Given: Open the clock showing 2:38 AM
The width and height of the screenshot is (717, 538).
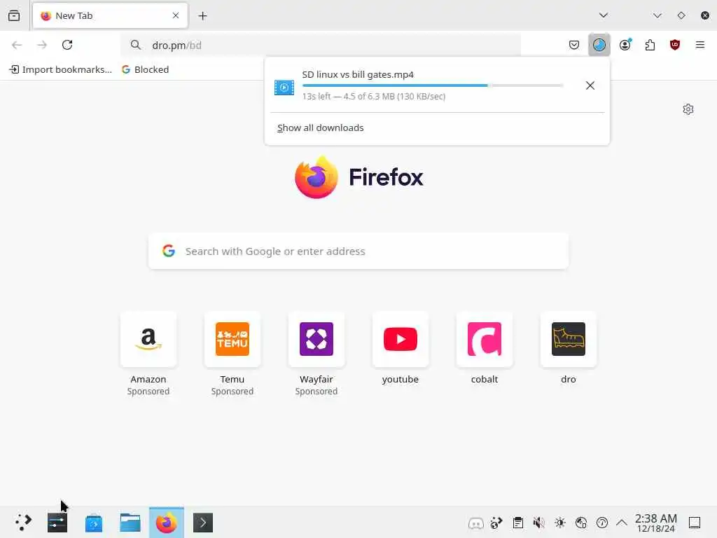Looking at the screenshot, I should click(655, 523).
